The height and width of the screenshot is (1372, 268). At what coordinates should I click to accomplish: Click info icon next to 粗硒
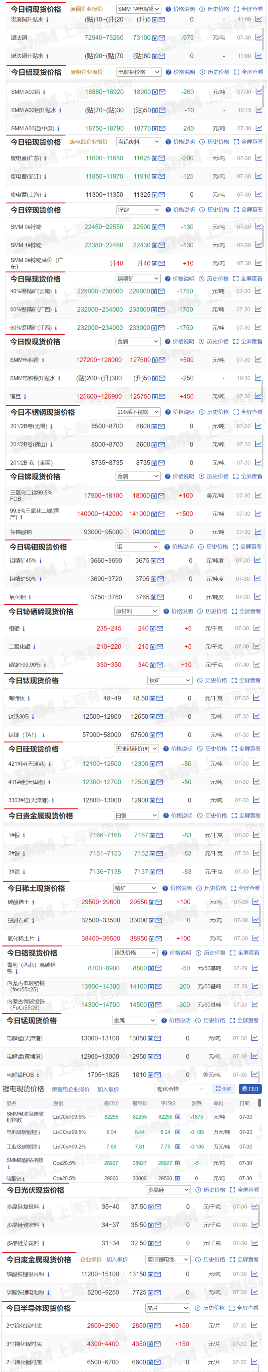pos(23,629)
